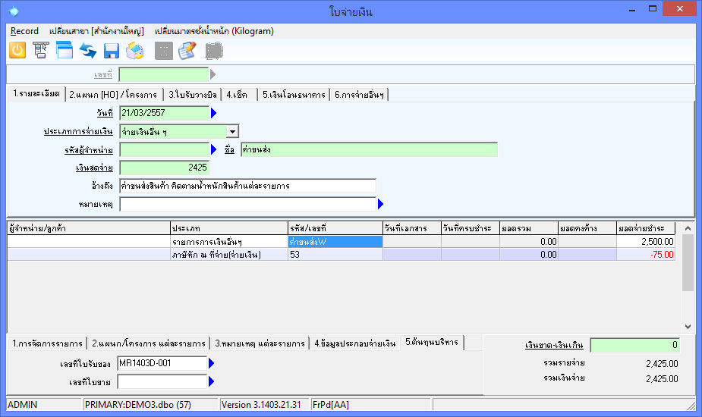Click the อ้างถึง text input field

[247, 186]
